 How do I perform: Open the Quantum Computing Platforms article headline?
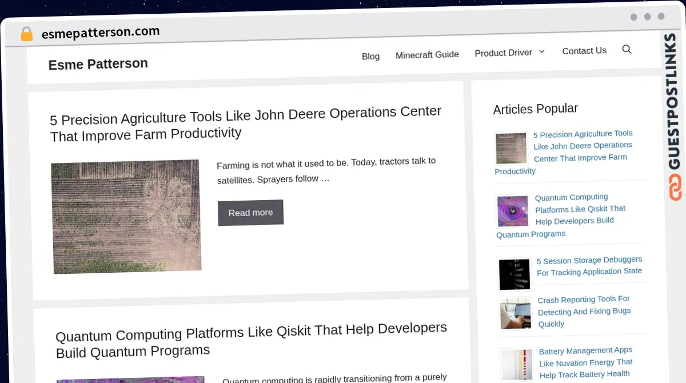[252, 340]
